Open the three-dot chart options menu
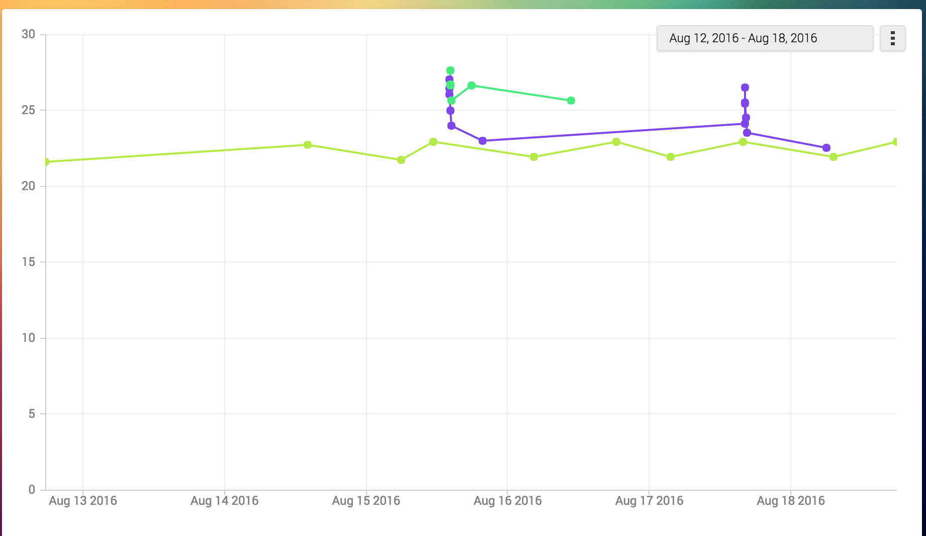This screenshot has height=536, width=926. tap(892, 38)
